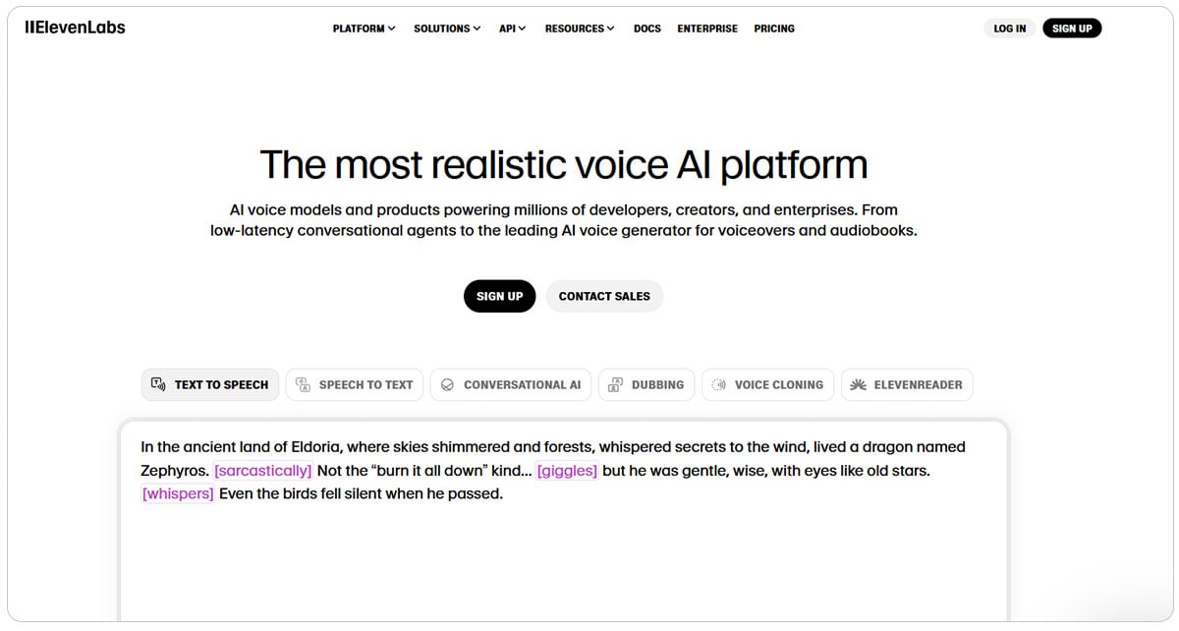
Task: Open the Docs page
Action: tap(646, 29)
